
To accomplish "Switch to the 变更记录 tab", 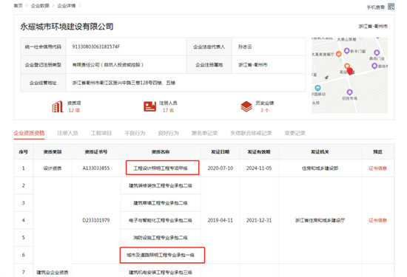I will (x=295, y=133).
